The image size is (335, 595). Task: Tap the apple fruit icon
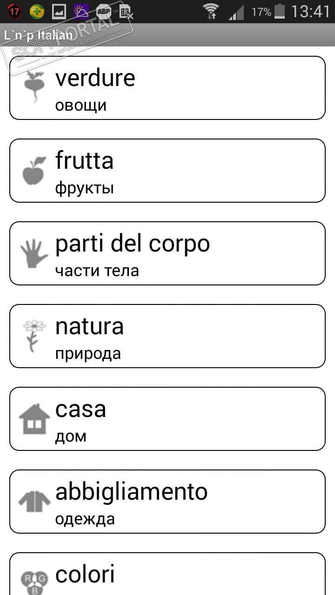[x=34, y=170]
